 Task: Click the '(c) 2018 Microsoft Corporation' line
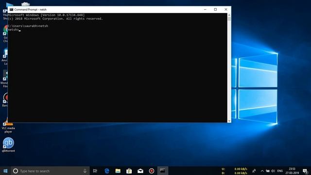point(55,18)
